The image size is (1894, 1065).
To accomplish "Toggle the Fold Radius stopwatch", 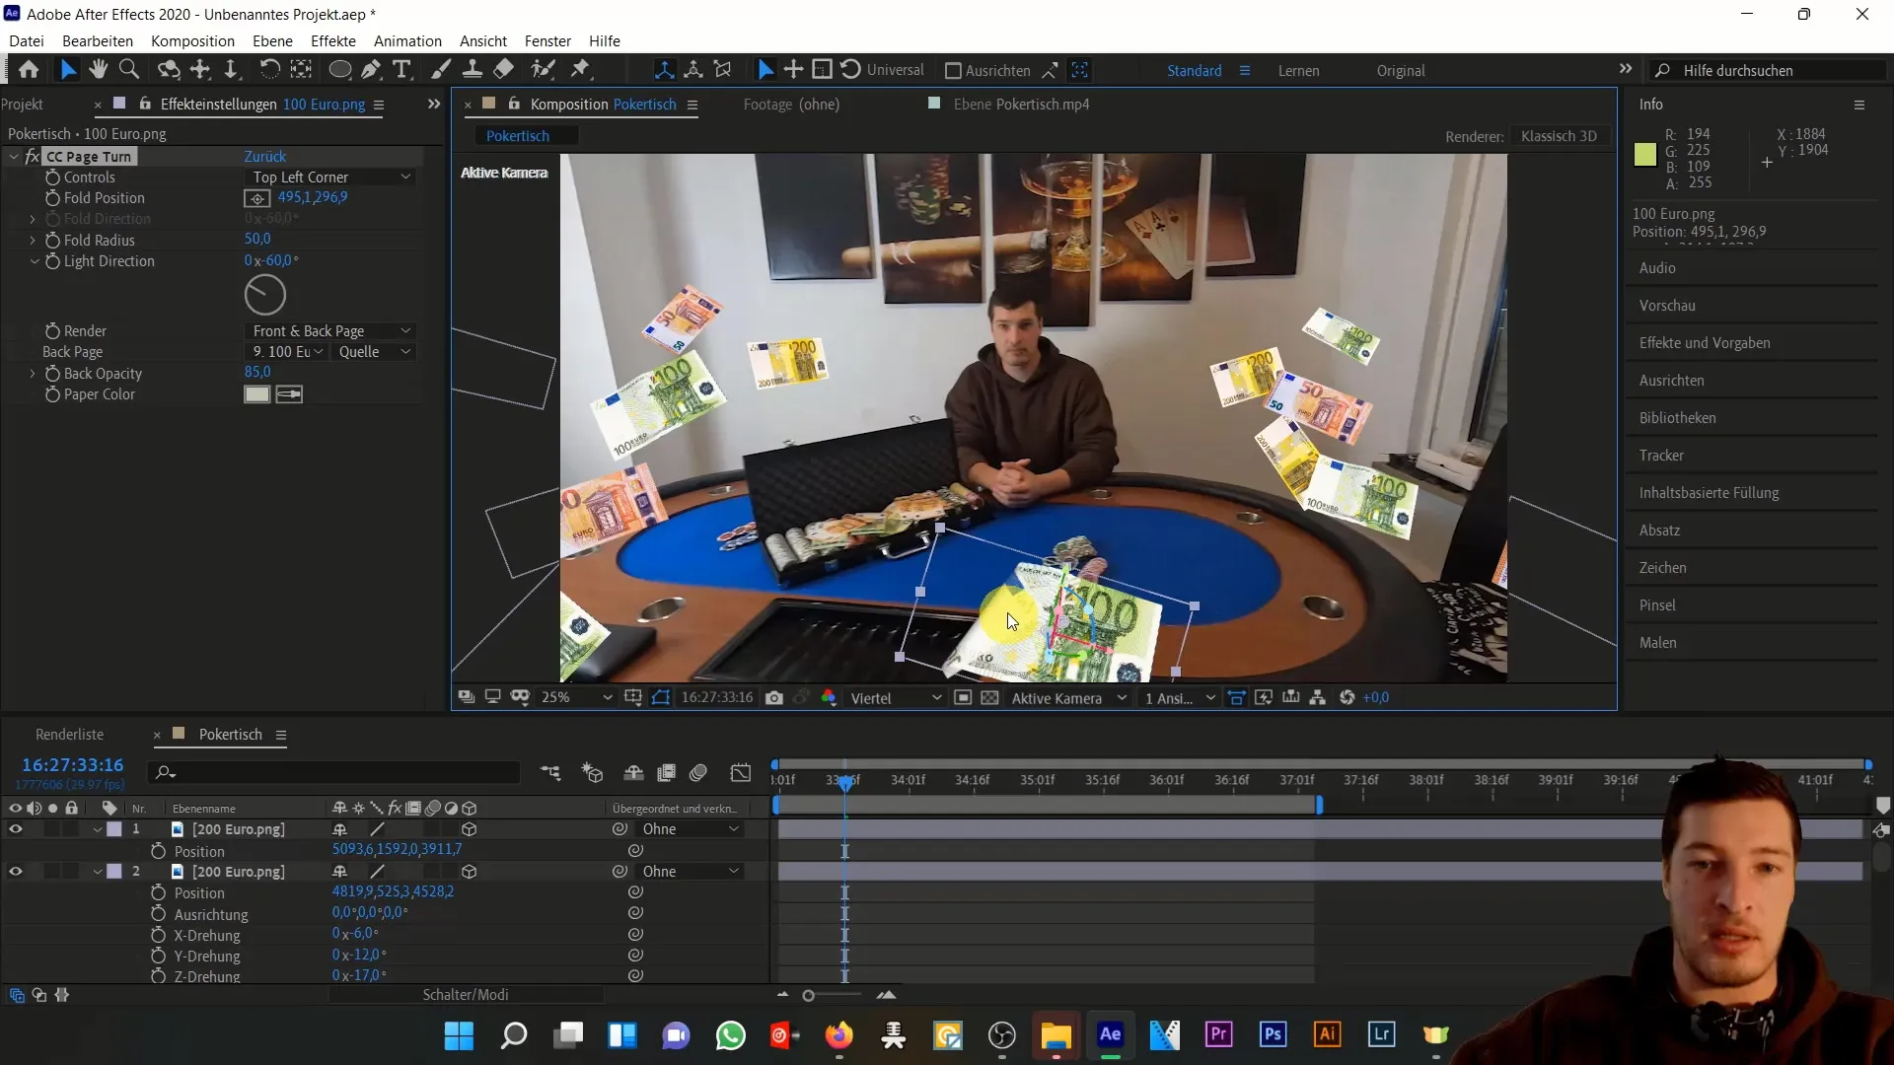I will click(x=52, y=240).
